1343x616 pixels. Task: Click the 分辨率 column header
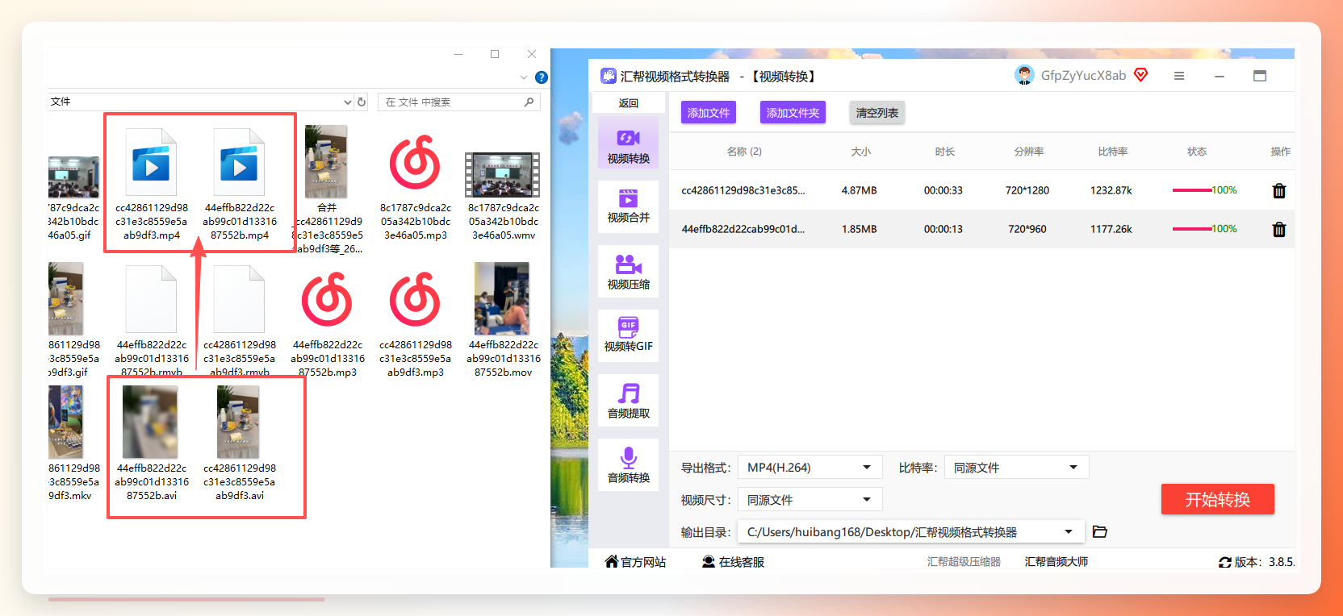pos(1029,152)
